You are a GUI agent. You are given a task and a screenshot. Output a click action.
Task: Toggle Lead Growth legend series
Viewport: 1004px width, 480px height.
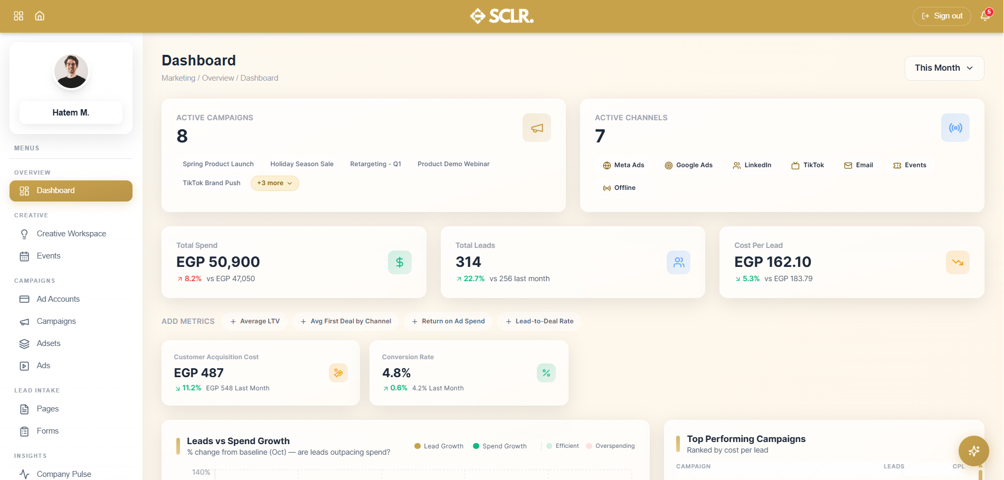click(x=439, y=446)
